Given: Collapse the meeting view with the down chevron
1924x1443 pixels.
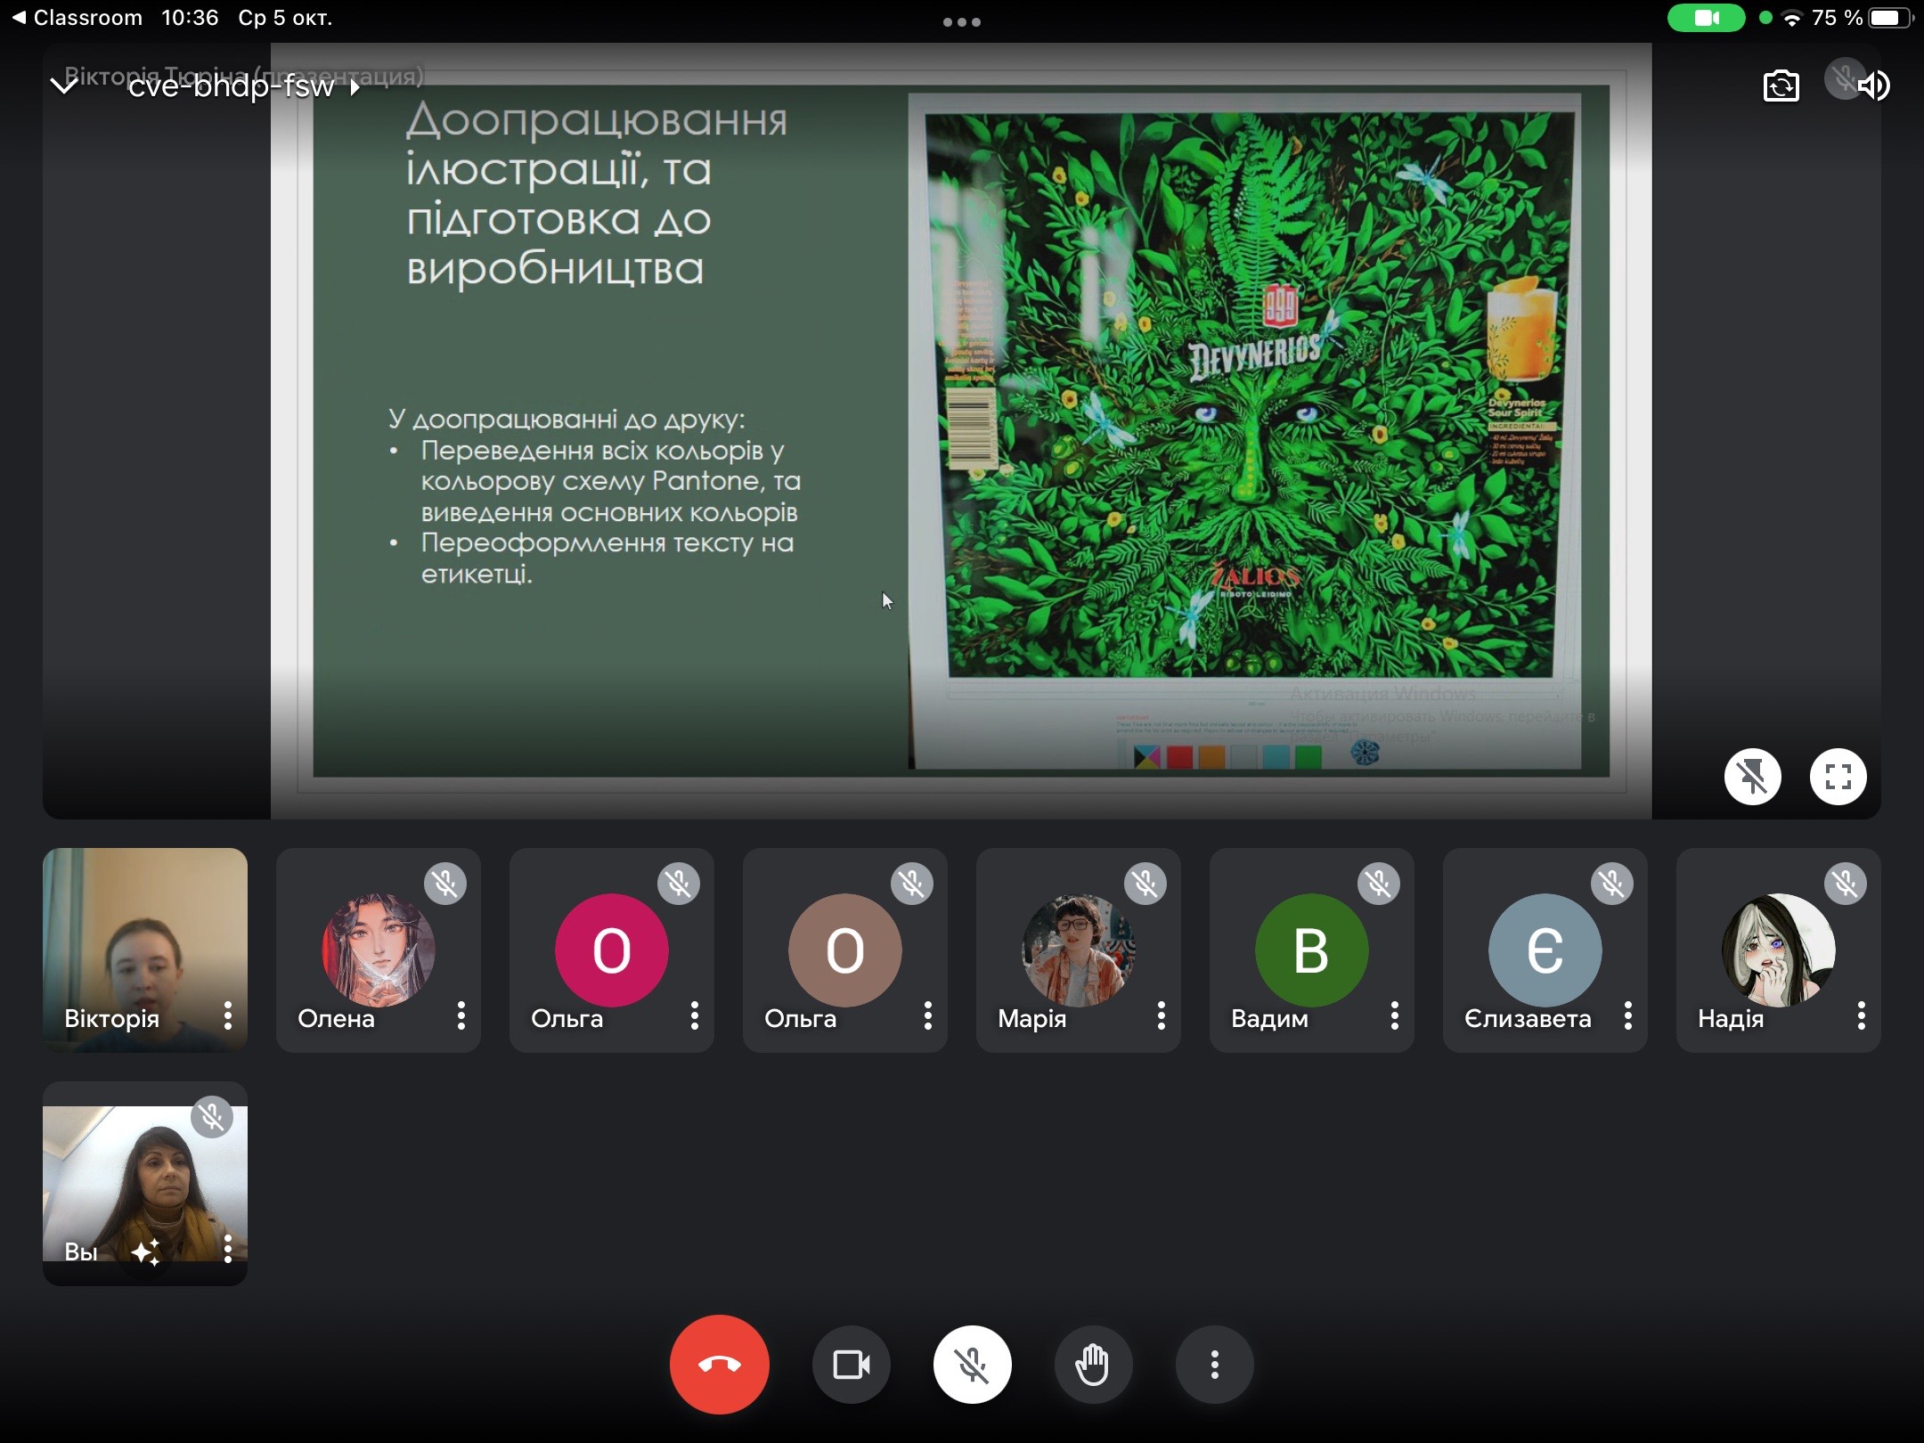Looking at the screenshot, I should (x=64, y=86).
